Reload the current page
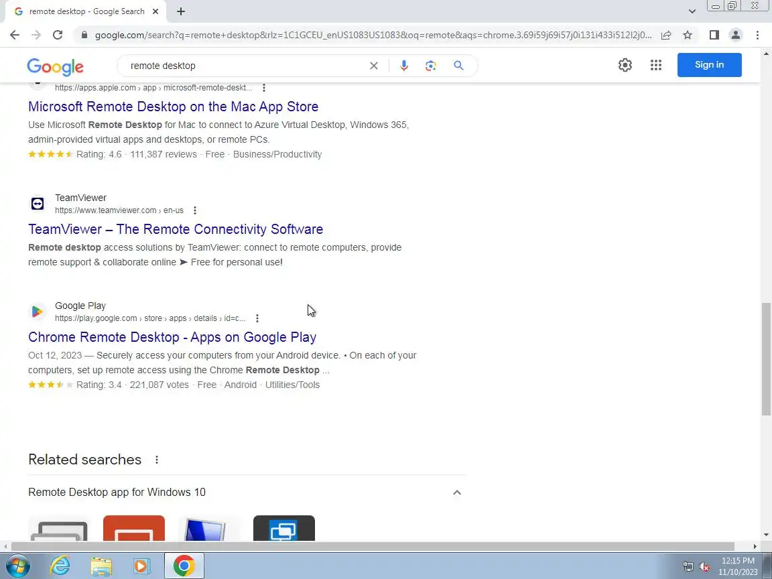This screenshot has height=579, width=772. click(58, 35)
